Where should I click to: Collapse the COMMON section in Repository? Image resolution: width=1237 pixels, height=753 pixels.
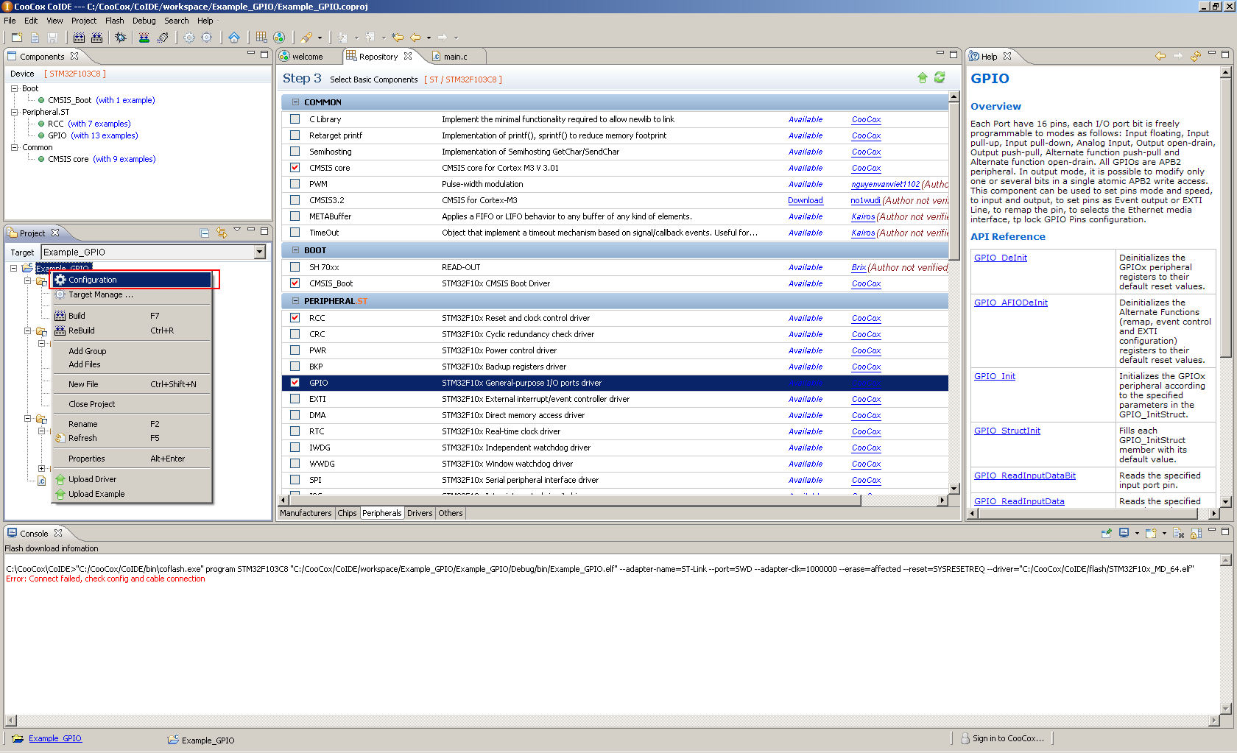coord(296,102)
